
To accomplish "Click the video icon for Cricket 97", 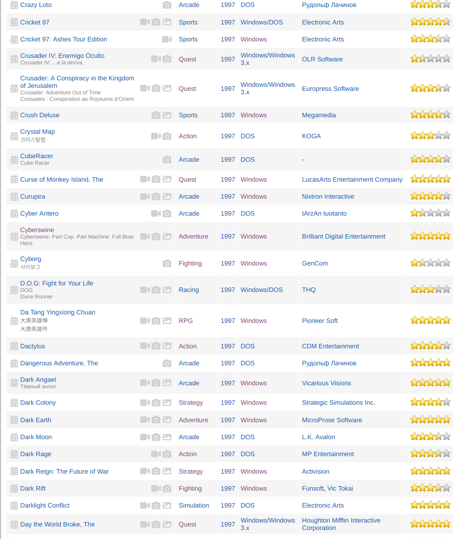I will coord(145,22).
